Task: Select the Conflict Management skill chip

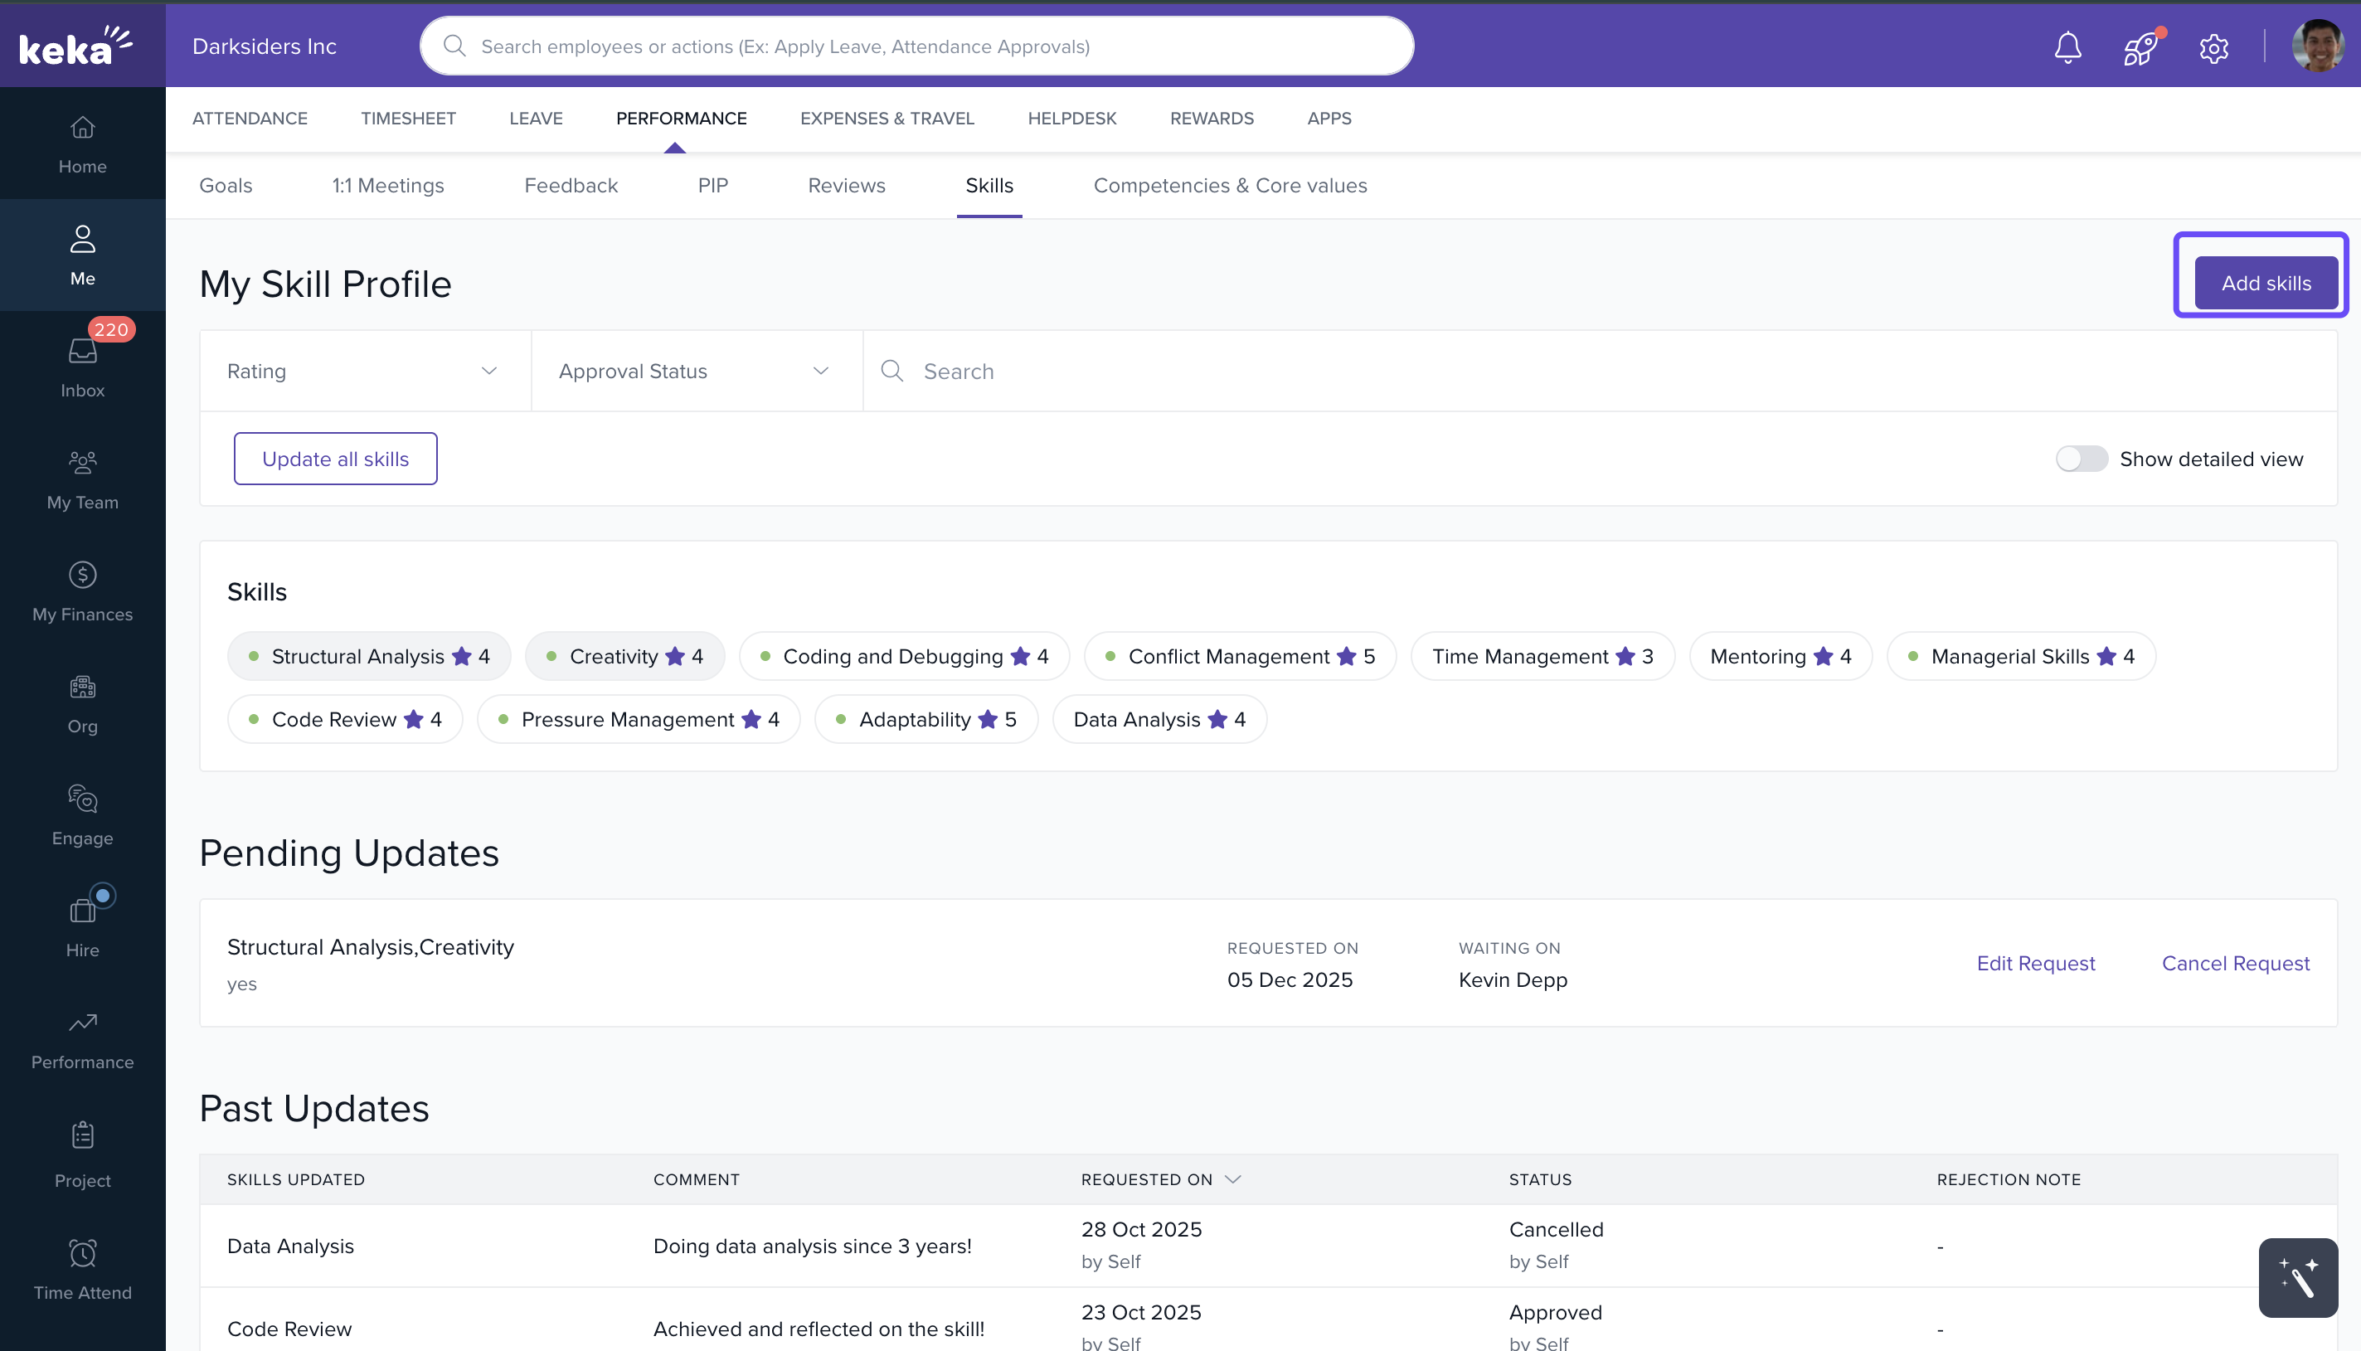Action: 1240,656
